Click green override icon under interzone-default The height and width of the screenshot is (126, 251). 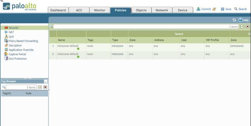pos(78,57)
